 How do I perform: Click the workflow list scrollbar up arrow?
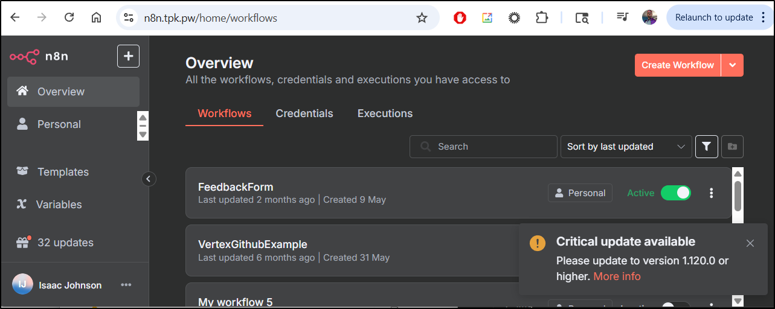[x=738, y=174]
